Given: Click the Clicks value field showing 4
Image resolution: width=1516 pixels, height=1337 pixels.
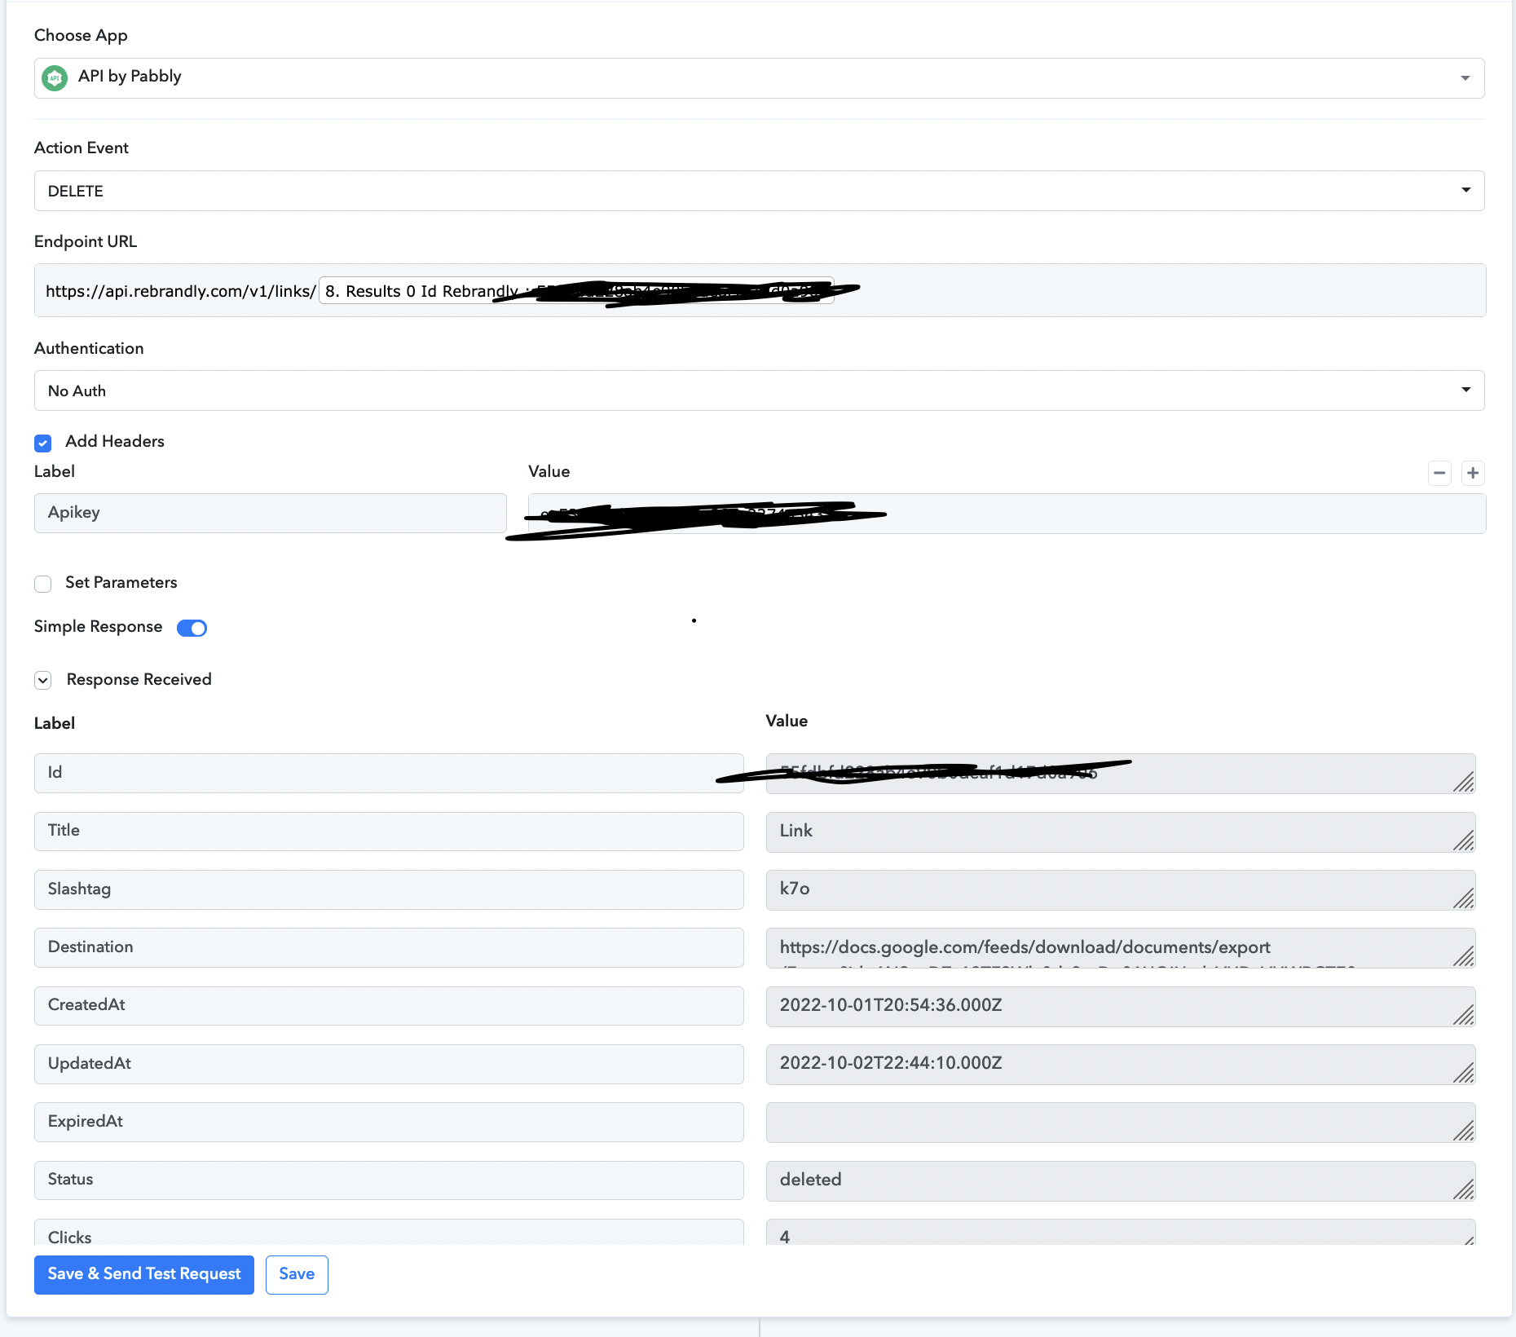Looking at the screenshot, I should click(x=1121, y=1232).
